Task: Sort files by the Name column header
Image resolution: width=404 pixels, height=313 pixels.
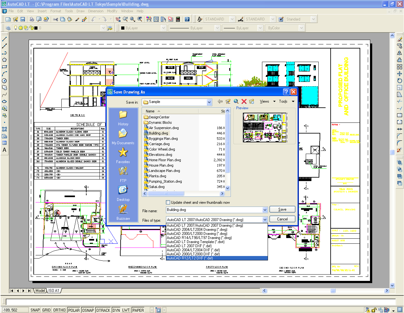Action: (x=170, y=111)
